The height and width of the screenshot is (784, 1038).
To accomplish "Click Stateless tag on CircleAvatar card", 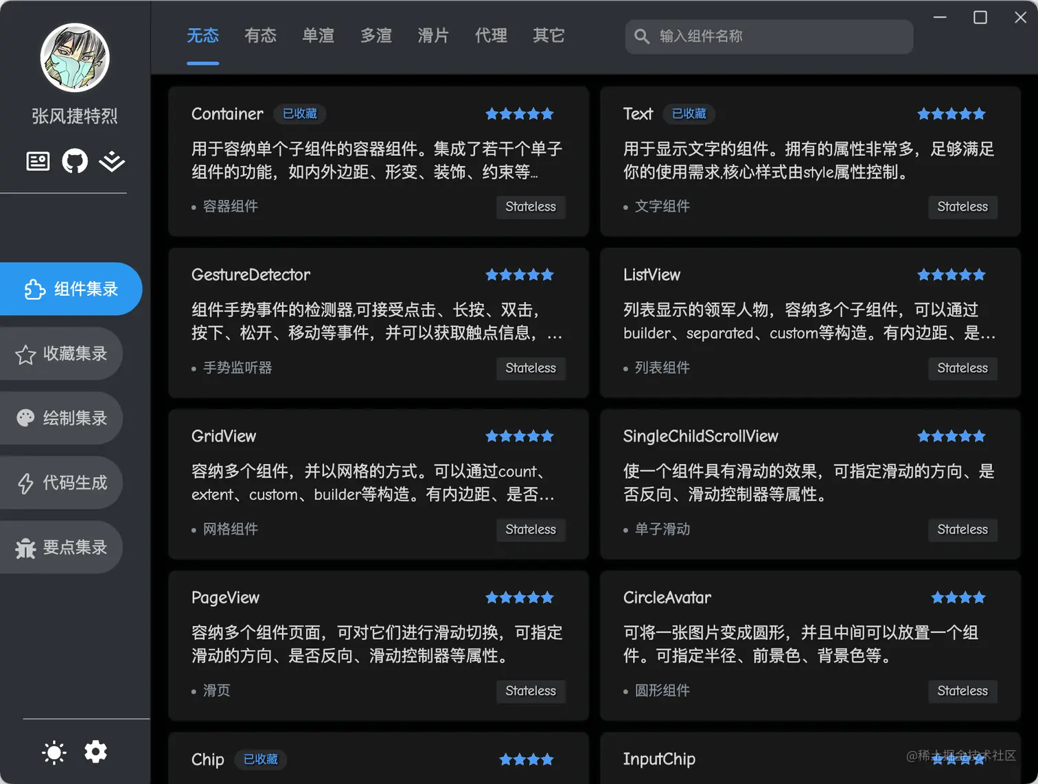I will click(962, 691).
